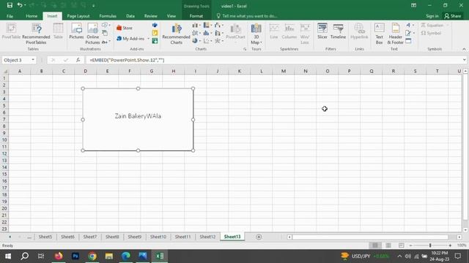The width and height of the screenshot is (469, 263).
Task: Insert a Win/Loss sparkline
Action: (305, 34)
